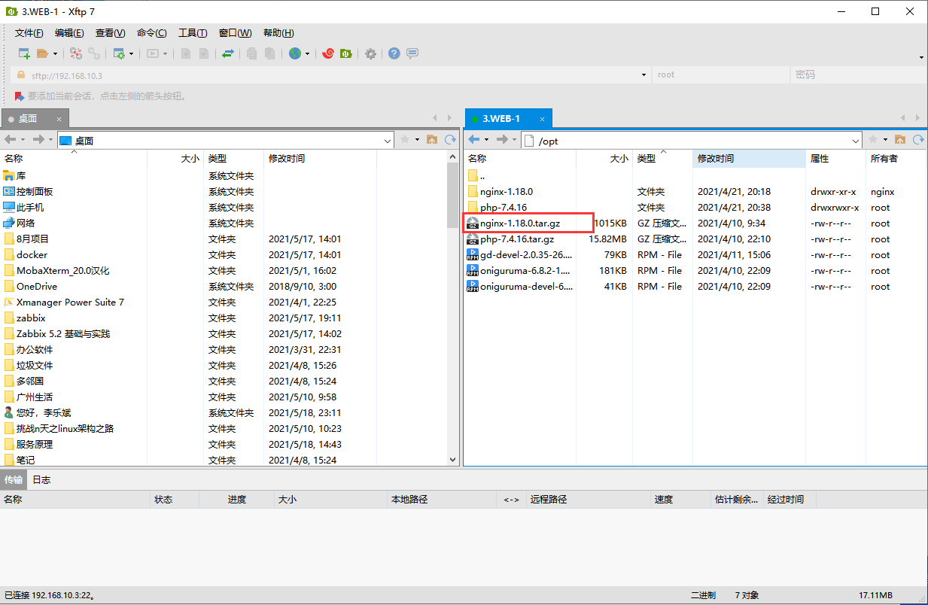Click the session properties gear-window icon
Image resolution: width=928 pixels, height=605 pixels.
click(119, 53)
